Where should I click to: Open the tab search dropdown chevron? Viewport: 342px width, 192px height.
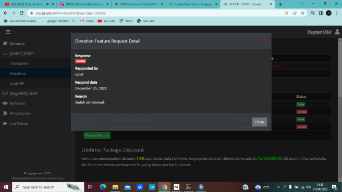302,4
